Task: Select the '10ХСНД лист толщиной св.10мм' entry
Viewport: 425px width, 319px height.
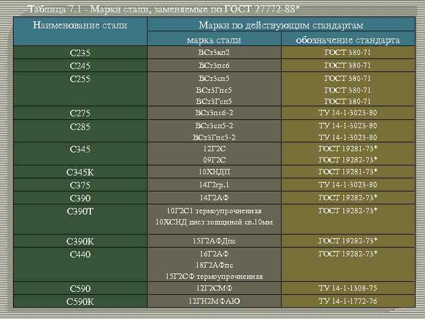Action: click(x=214, y=222)
